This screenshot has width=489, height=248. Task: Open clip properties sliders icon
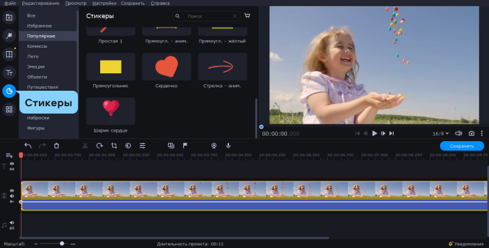pyautogui.click(x=142, y=145)
